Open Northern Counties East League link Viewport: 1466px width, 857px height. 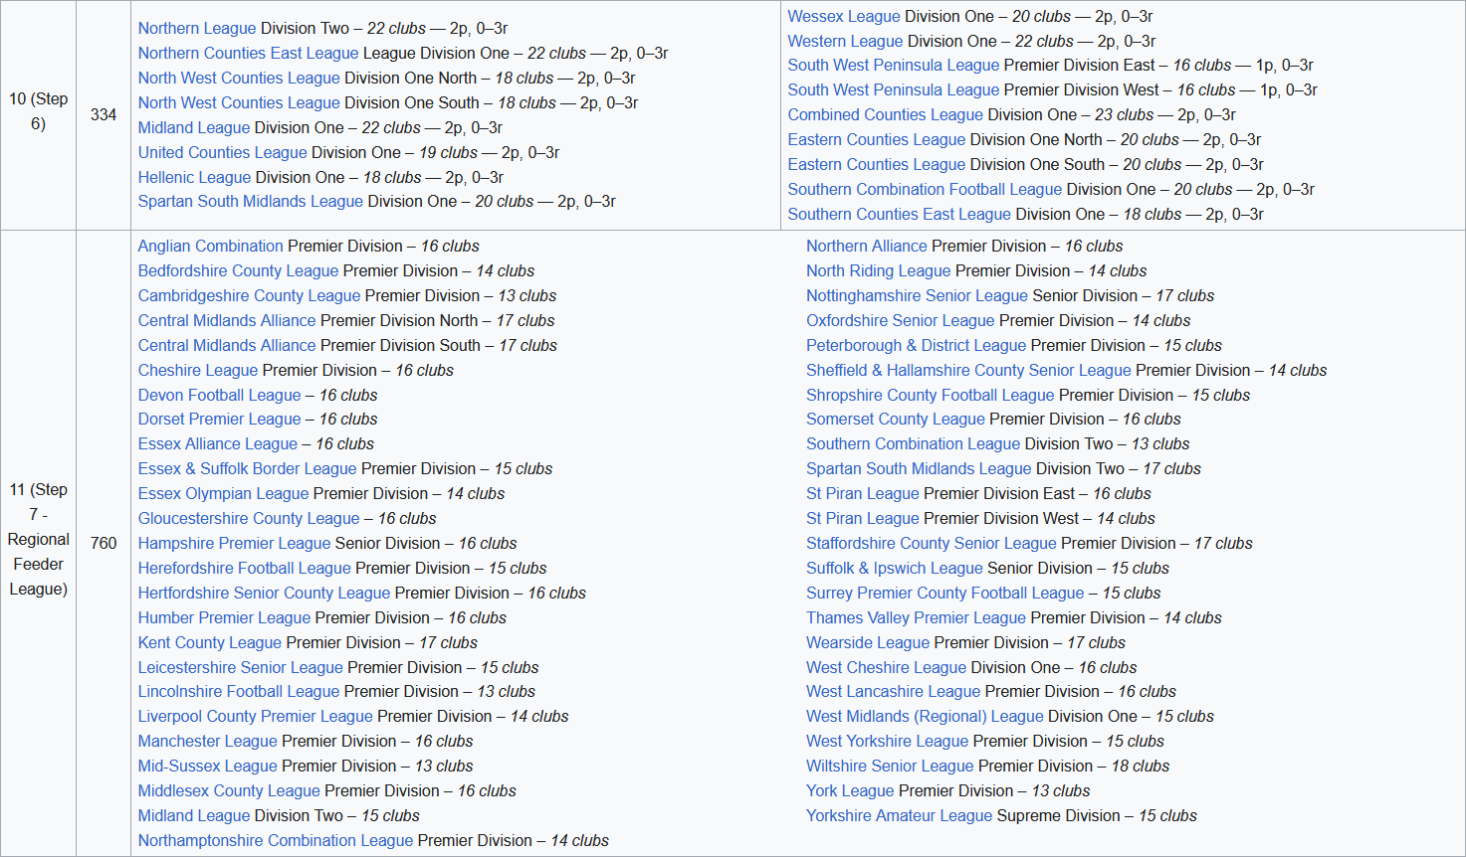[x=249, y=54]
